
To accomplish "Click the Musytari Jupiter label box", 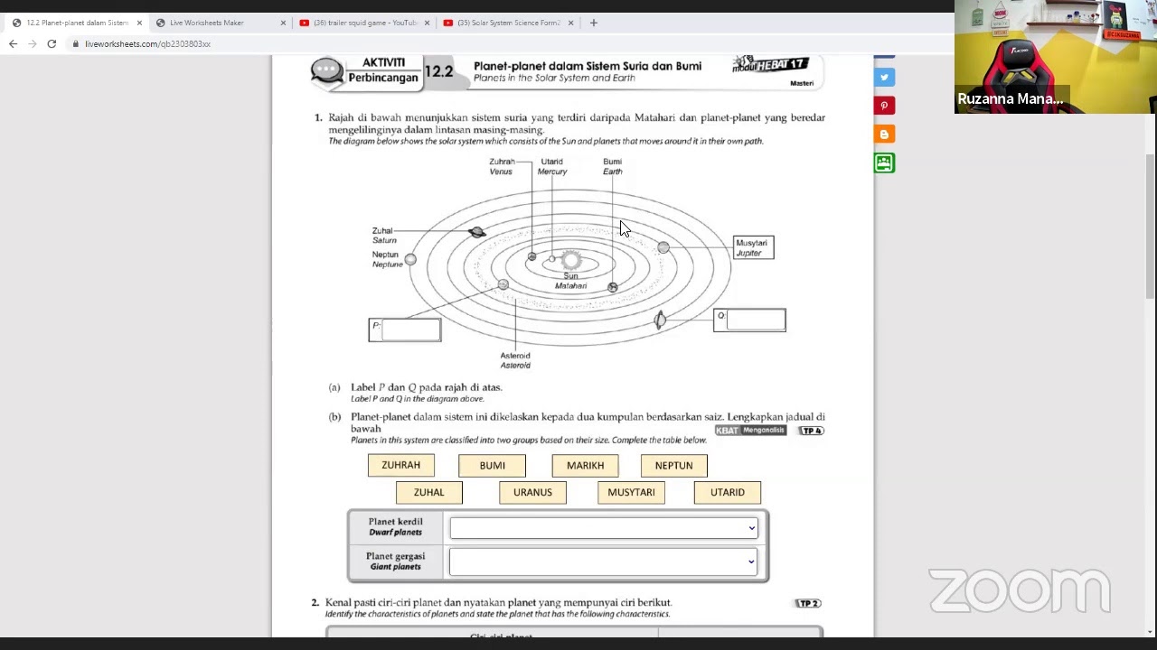I will (x=753, y=247).
